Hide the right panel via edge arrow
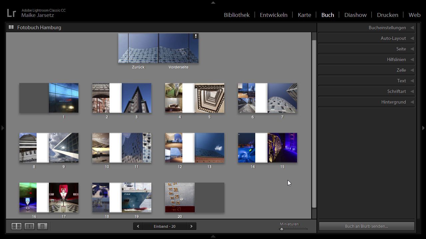Image resolution: width=426 pixels, height=239 pixels. pyautogui.click(x=423, y=128)
